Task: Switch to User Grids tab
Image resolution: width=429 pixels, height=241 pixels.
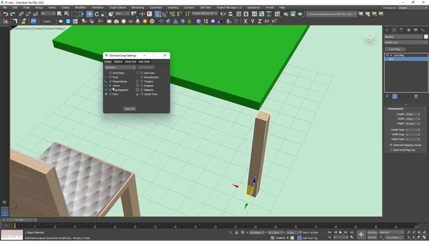Action: [144, 62]
